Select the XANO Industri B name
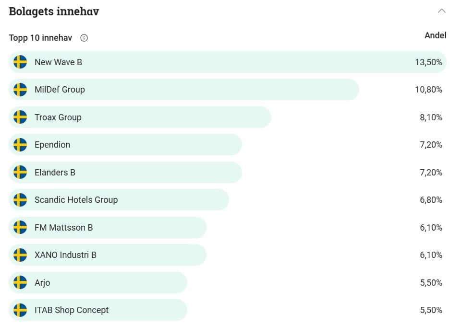 65,255
